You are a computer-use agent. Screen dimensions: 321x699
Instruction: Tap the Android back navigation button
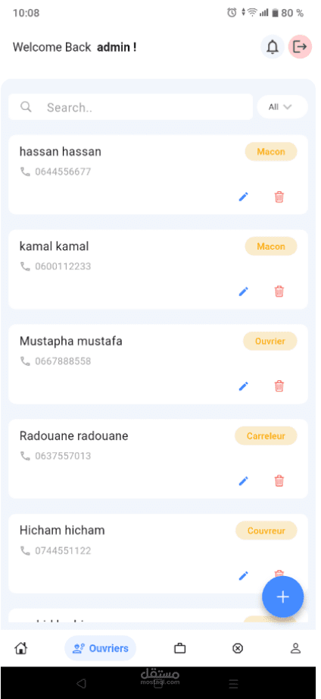pyautogui.click(x=80, y=683)
